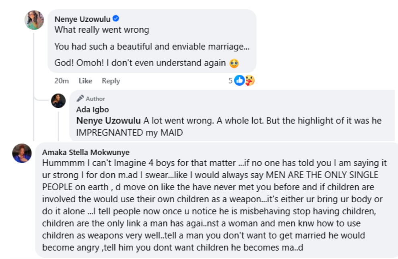Open the 20m comment timestamp
The image size is (398, 259).
tap(62, 81)
